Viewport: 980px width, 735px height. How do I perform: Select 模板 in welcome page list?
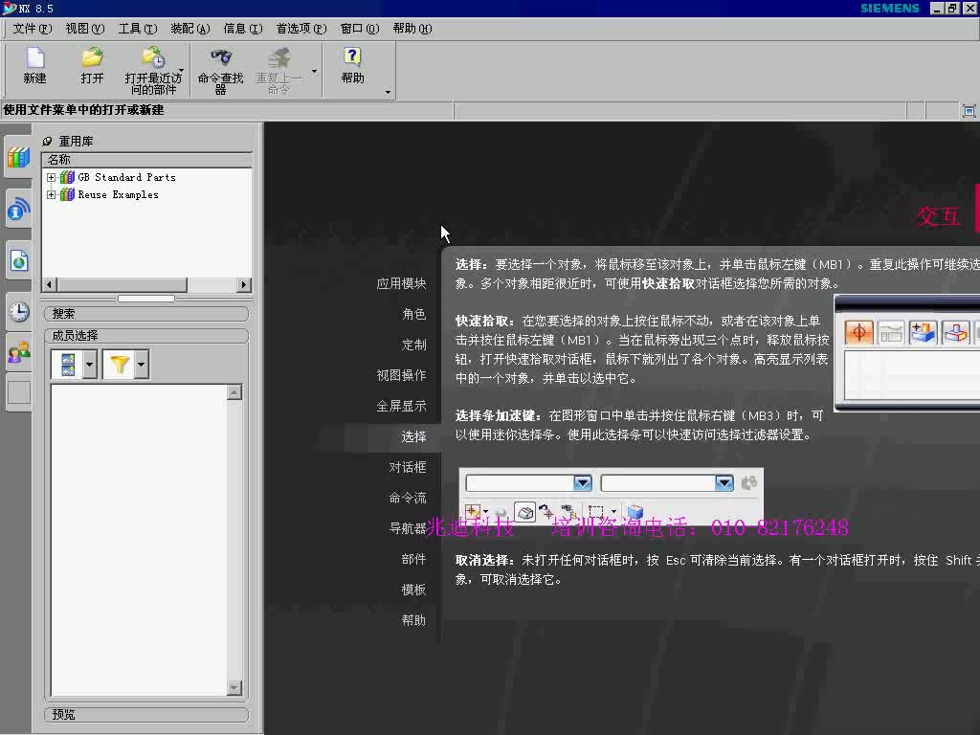pos(413,590)
